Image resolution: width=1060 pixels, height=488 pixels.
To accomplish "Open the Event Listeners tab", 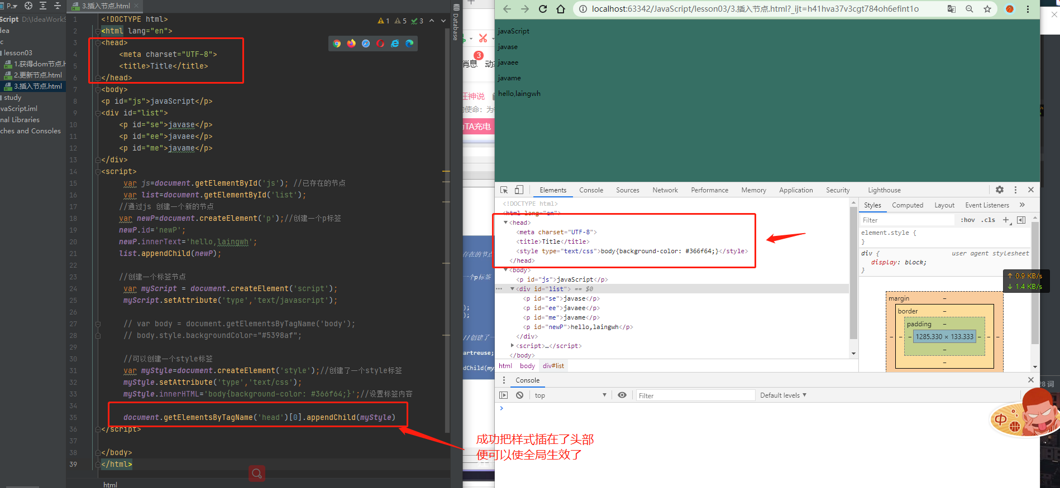I will click(987, 205).
